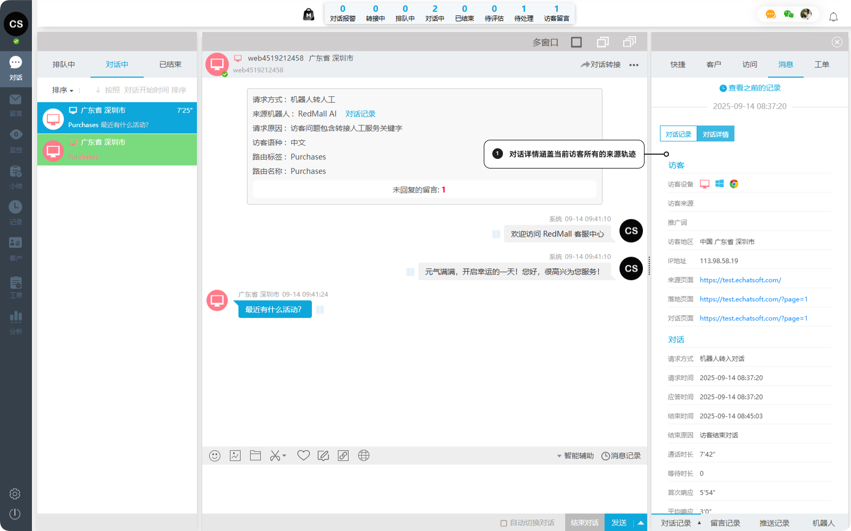Switch to 对话记录 toggle button
Screen dimensions: 851x531
[x=678, y=134]
